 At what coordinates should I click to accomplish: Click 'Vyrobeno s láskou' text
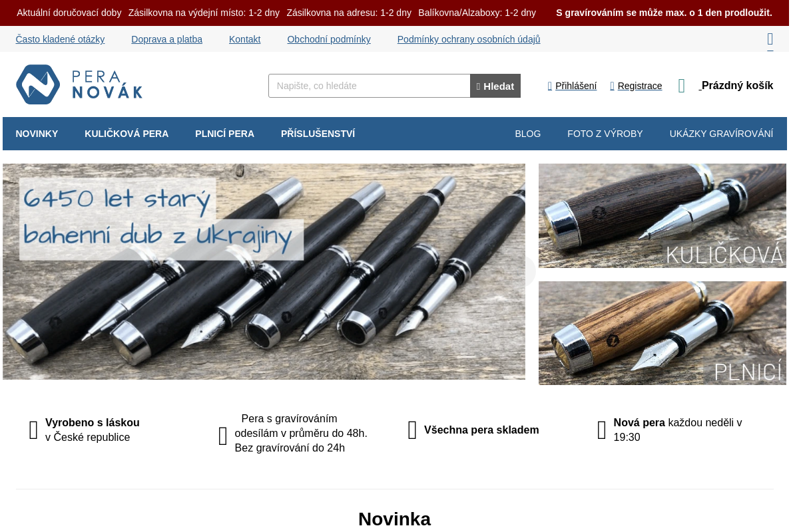93,423
